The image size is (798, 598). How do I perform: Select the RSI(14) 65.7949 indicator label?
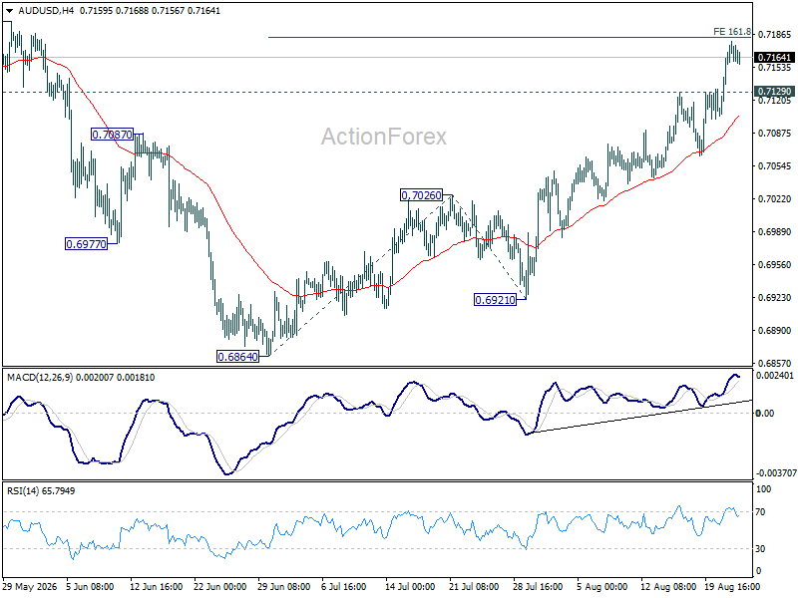point(41,491)
